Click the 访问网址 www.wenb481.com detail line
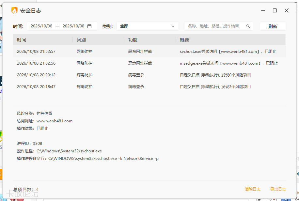The width and height of the screenshot is (299, 201). pyautogui.click(x=45, y=121)
